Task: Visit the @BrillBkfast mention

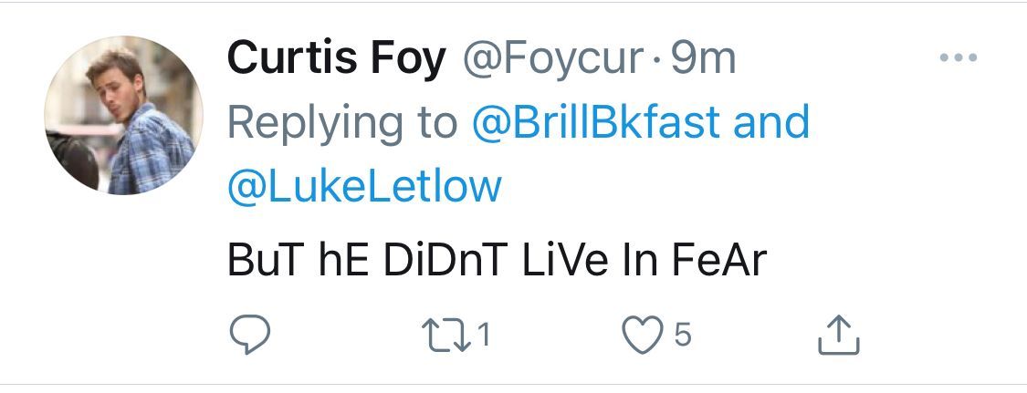Action: tap(595, 123)
